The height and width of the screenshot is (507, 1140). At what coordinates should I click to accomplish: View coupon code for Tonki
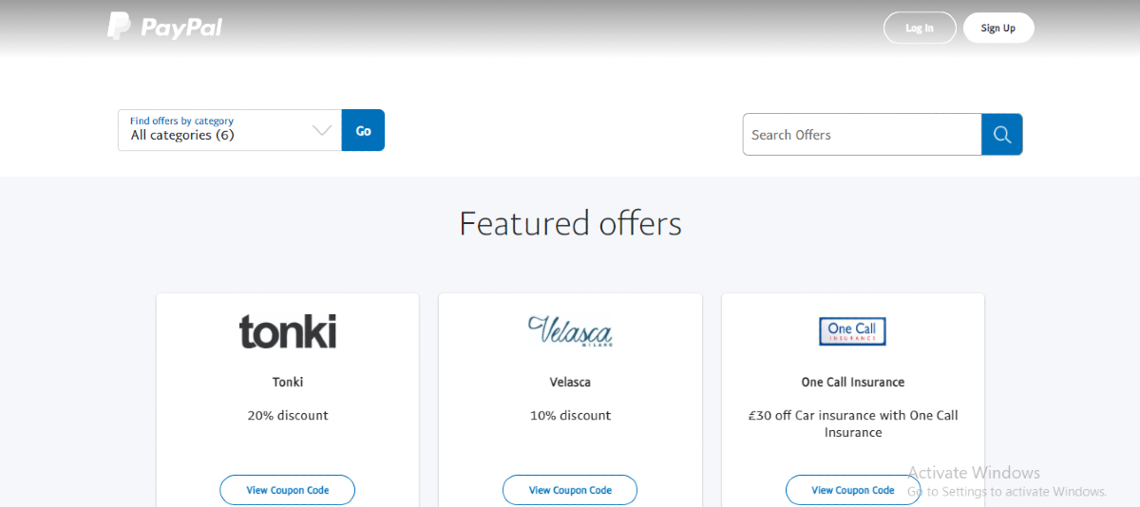pos(287,490)
